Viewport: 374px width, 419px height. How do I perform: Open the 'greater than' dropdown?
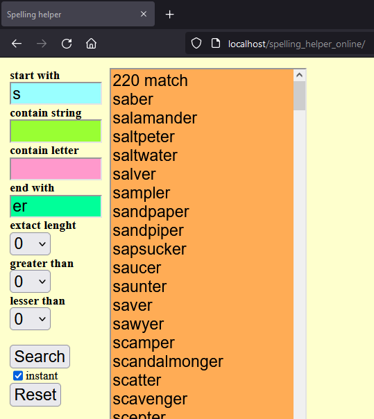31,282
